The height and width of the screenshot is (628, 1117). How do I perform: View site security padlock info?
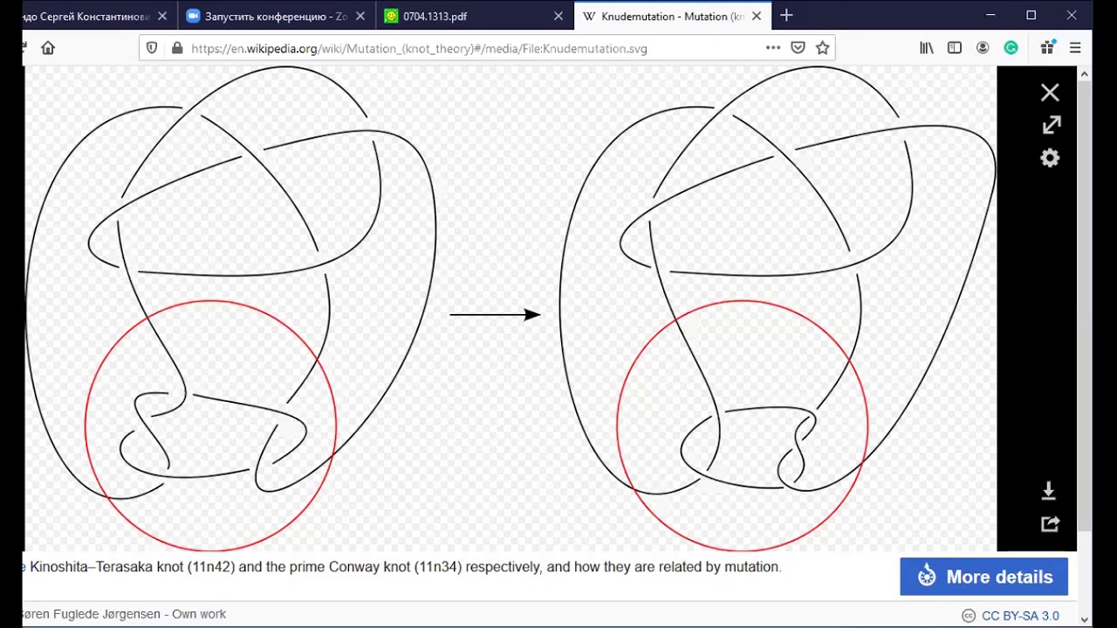pos(177,48)
